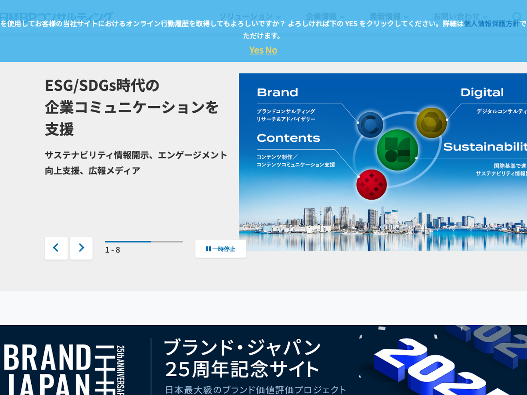Click the blue Brand sphere icon

[x=370, y=125]
